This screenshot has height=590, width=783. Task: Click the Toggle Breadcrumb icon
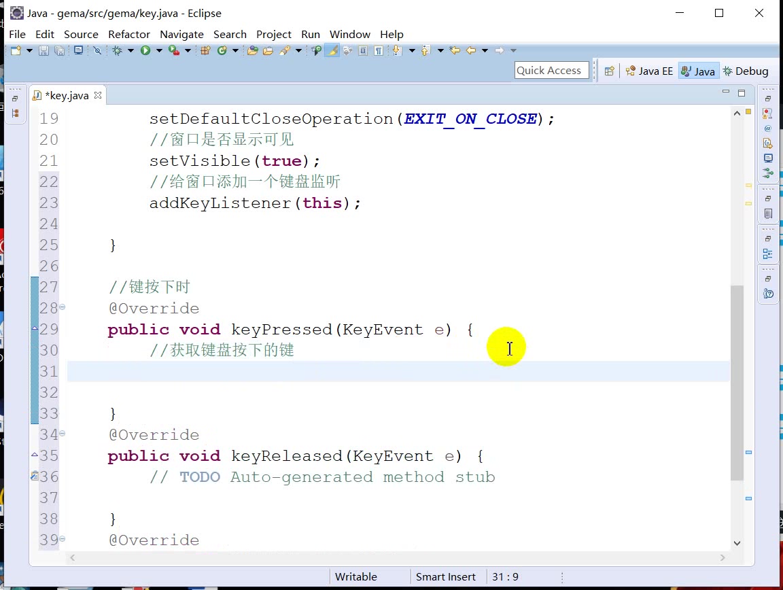coord(316,50)
